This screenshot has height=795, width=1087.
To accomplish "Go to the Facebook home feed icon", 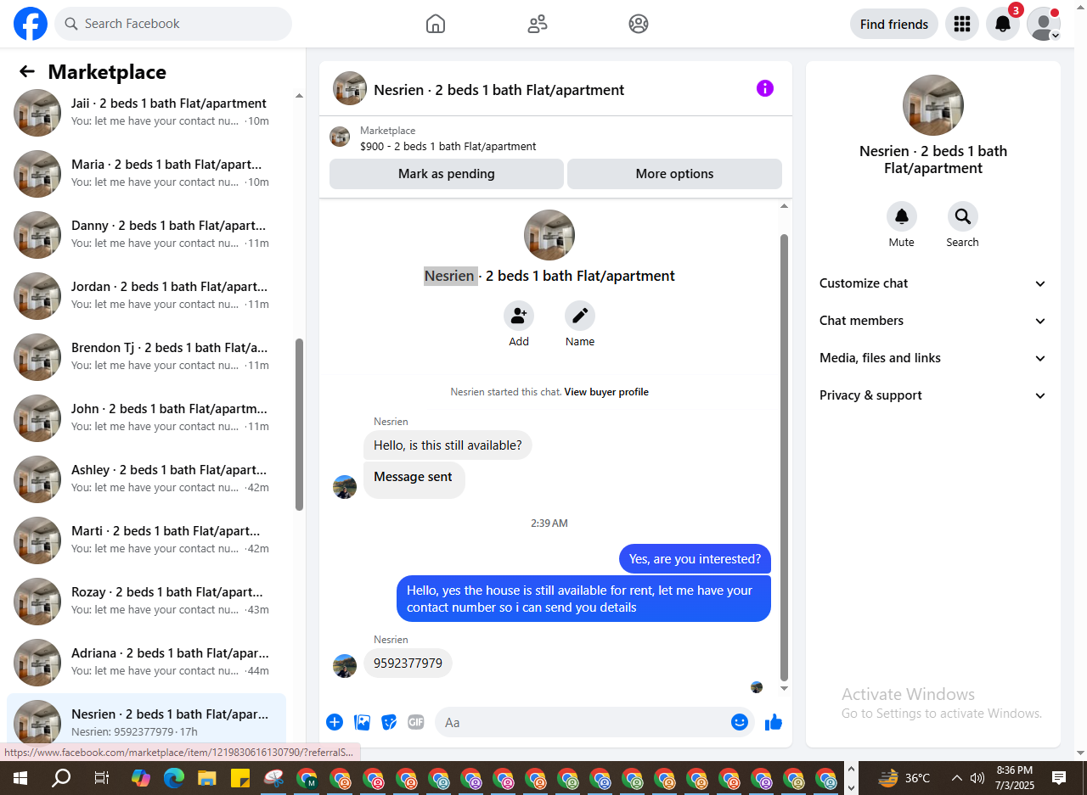I will (436, 24).
